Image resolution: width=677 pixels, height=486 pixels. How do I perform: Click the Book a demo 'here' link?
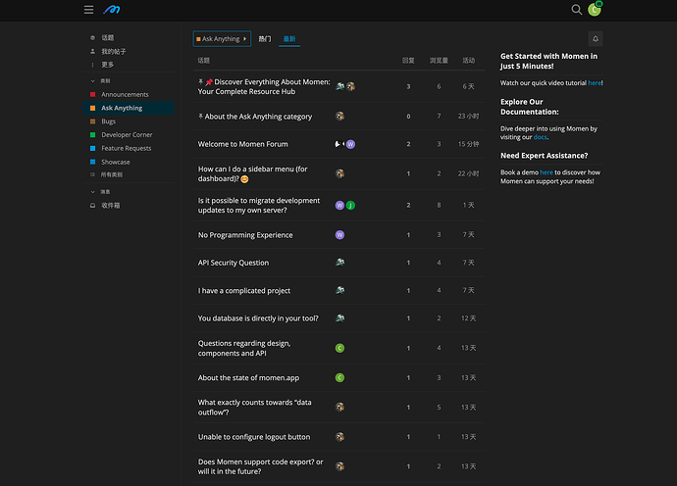tap(547, 172)
